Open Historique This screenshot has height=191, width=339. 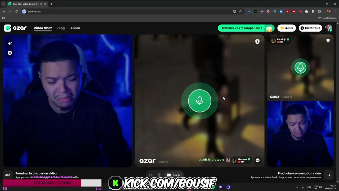[310, 28]
